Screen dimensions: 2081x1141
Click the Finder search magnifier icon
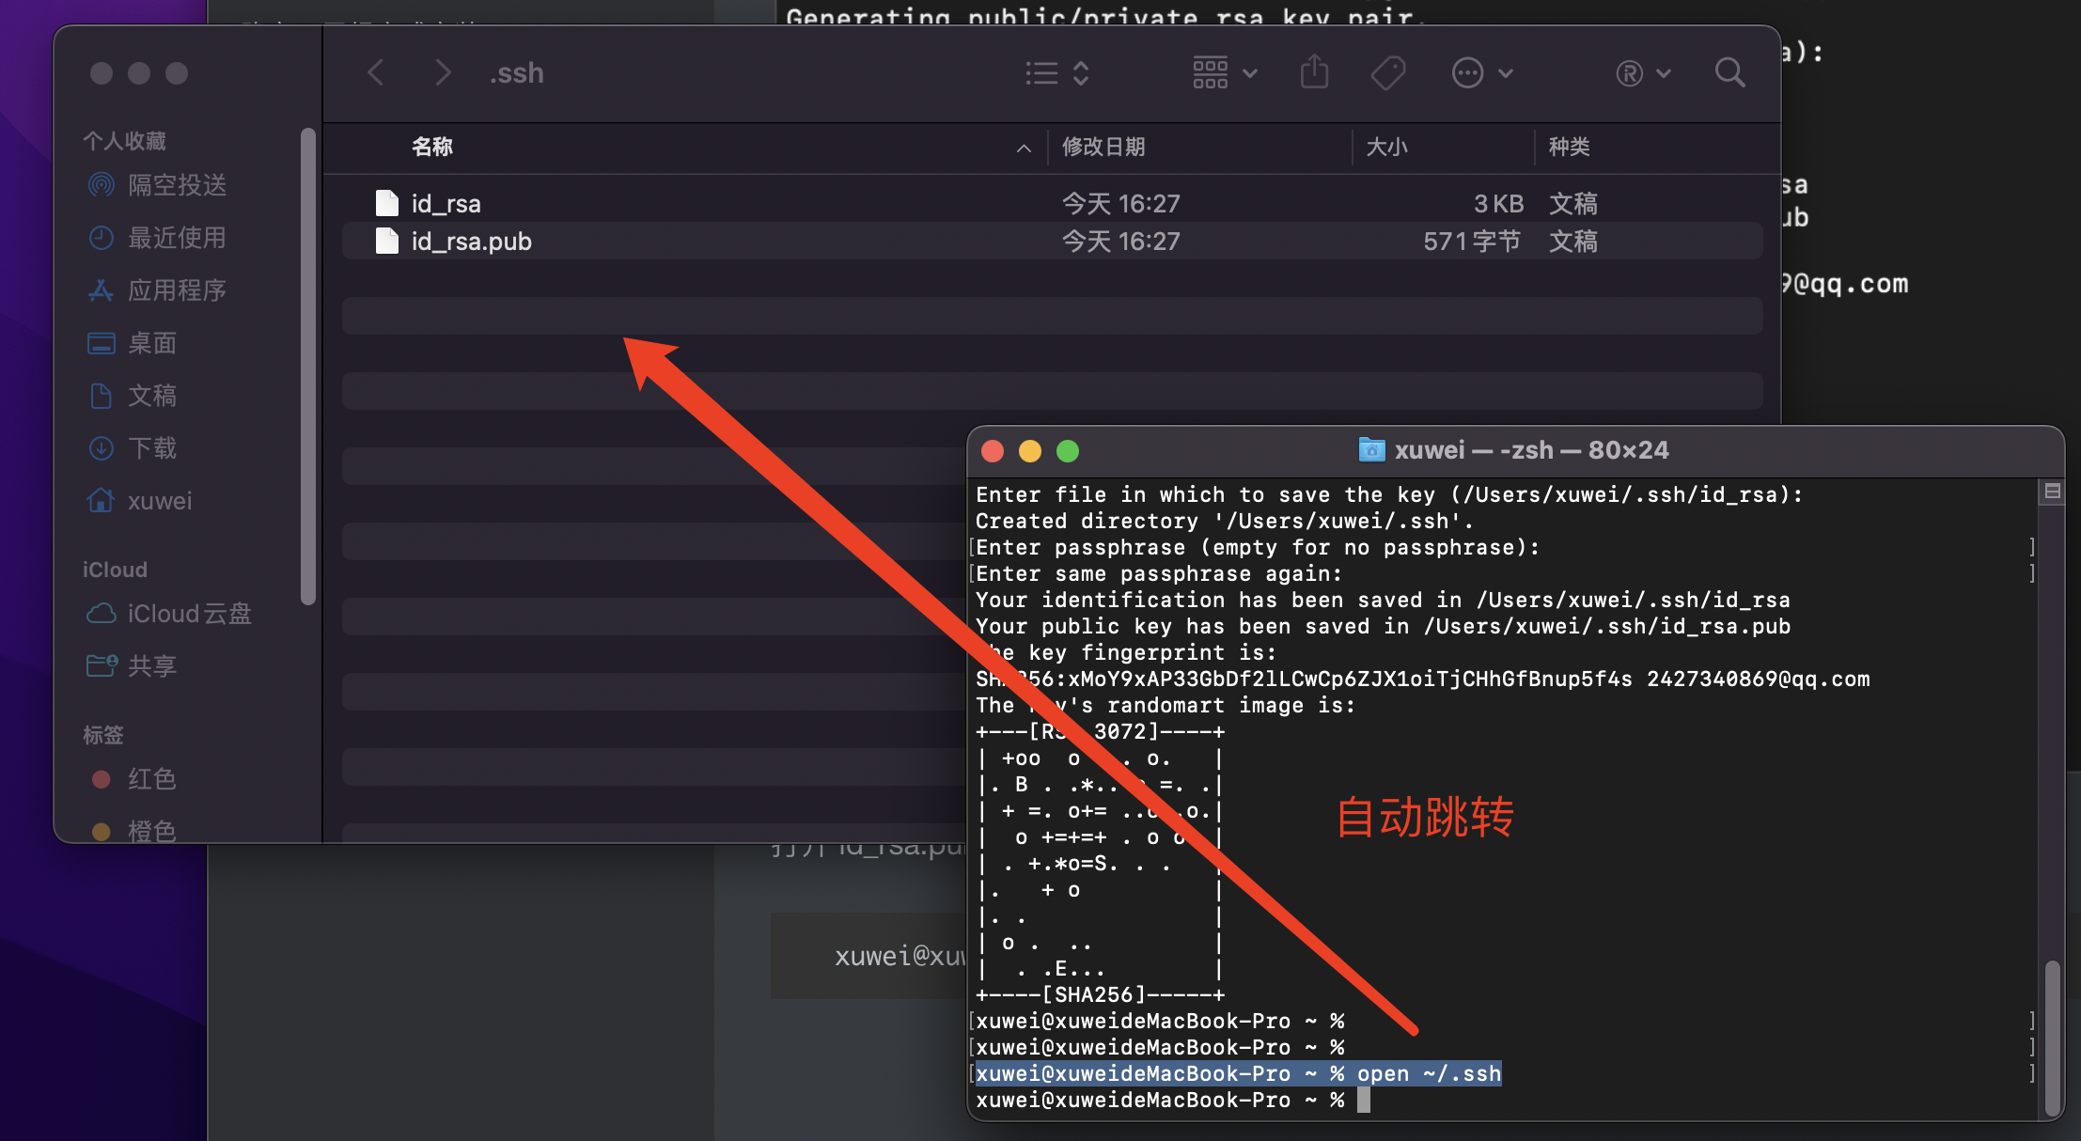[x=1729, y=72]
